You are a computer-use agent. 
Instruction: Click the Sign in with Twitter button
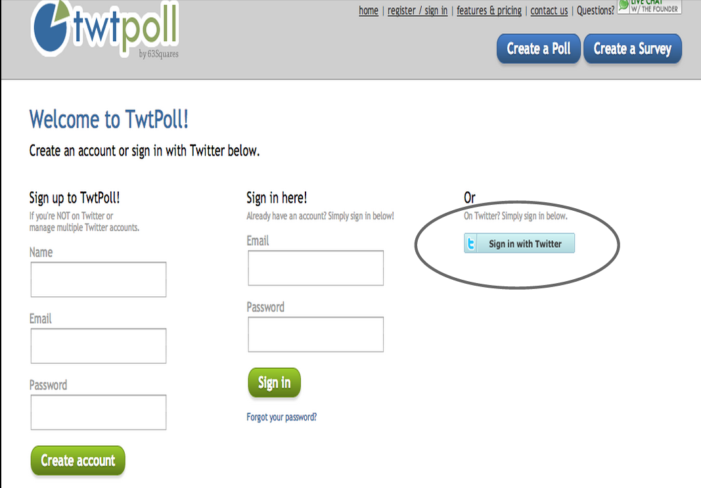[520, 244]
